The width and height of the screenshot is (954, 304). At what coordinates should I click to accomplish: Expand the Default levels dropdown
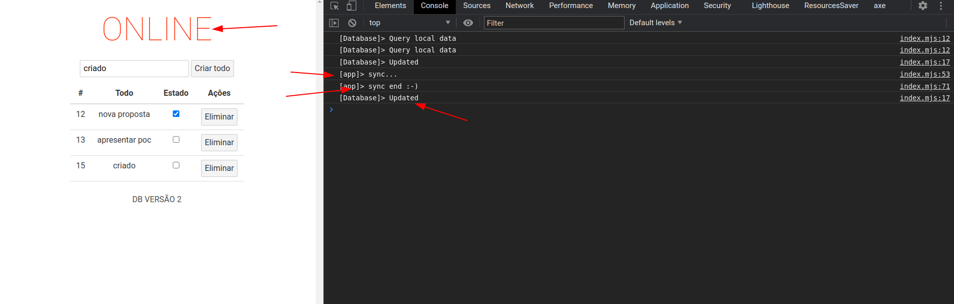coord(655,23)
